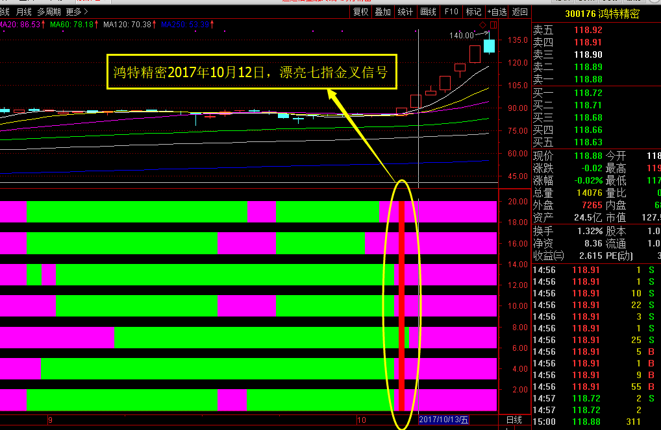Image resolution: width=661 pixels, height=430 pixels.
Task: Click the 外盘 7265 value
Action: tap(592, 205)
